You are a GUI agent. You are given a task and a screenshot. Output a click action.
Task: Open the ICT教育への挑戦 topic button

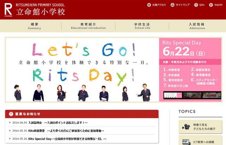tap(200, 140)
